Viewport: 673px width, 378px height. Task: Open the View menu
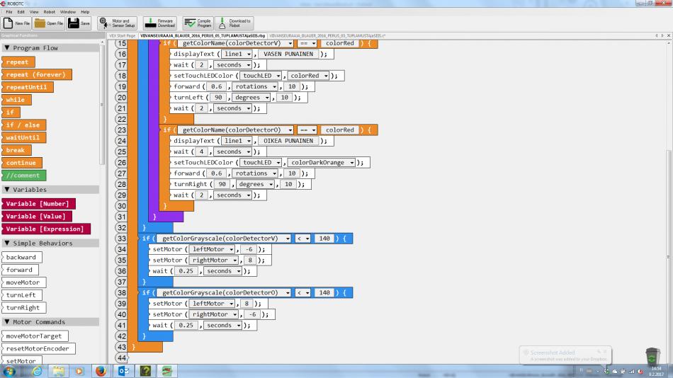point(34,12)
